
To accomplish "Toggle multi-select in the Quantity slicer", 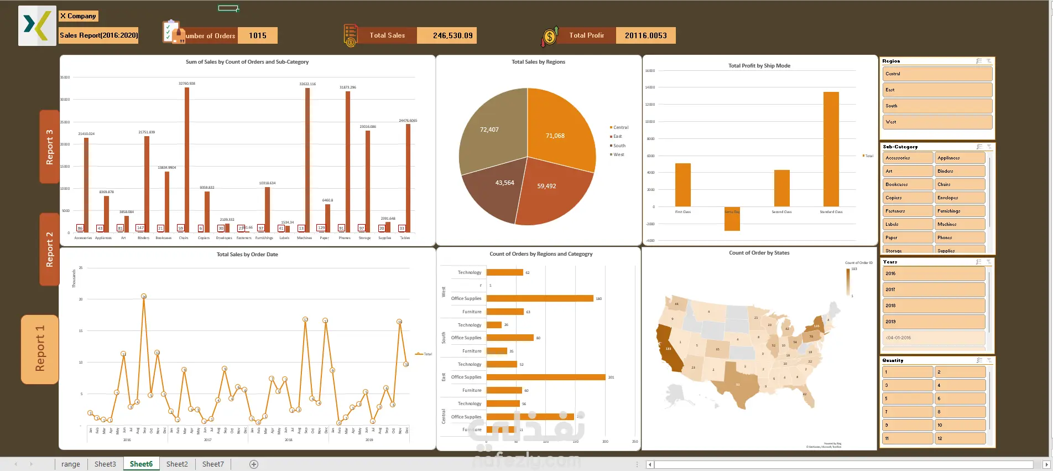I will tap(979, 360).
